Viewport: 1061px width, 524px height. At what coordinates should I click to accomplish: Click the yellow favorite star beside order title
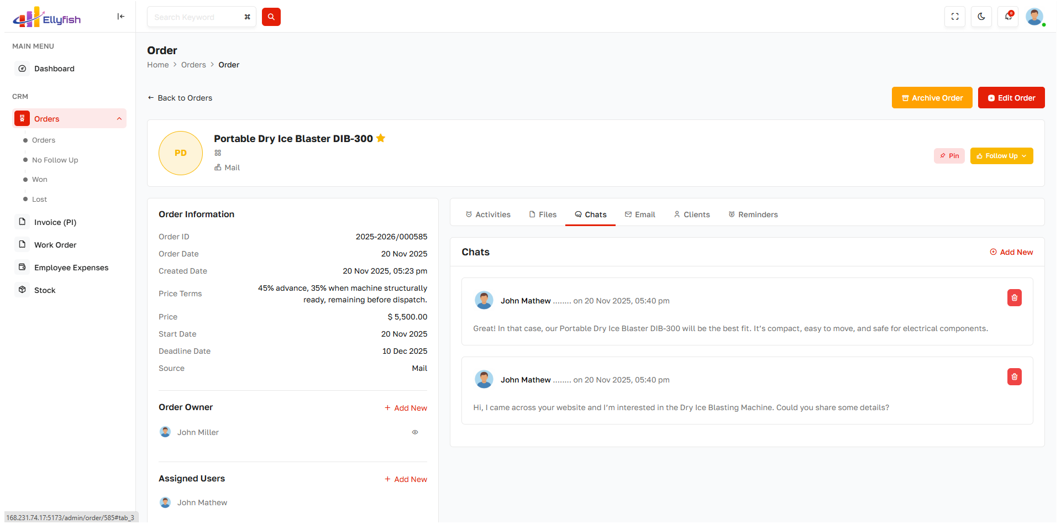pos(381,138)
